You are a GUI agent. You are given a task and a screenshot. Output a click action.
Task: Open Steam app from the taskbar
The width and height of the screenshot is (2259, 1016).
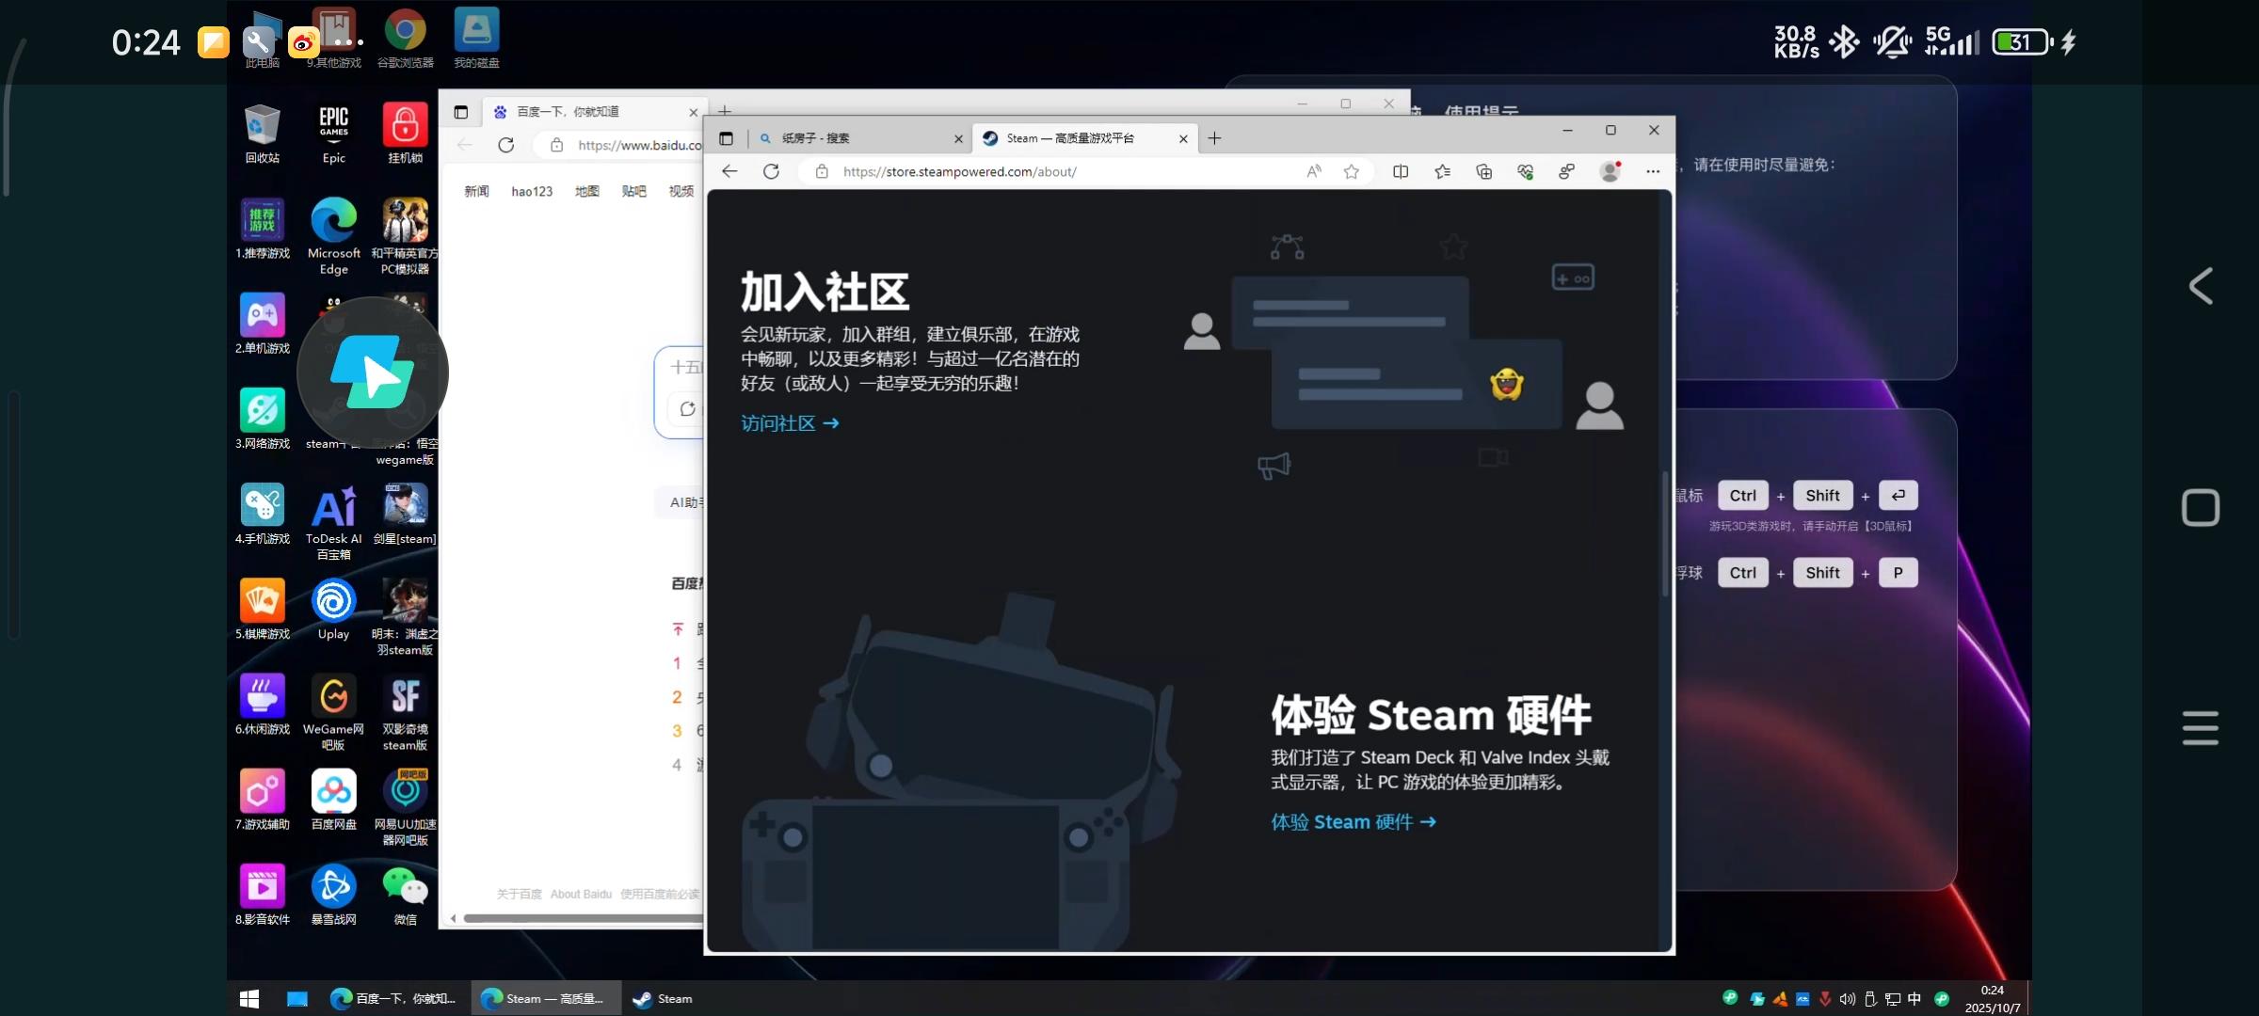click(663, 999)
